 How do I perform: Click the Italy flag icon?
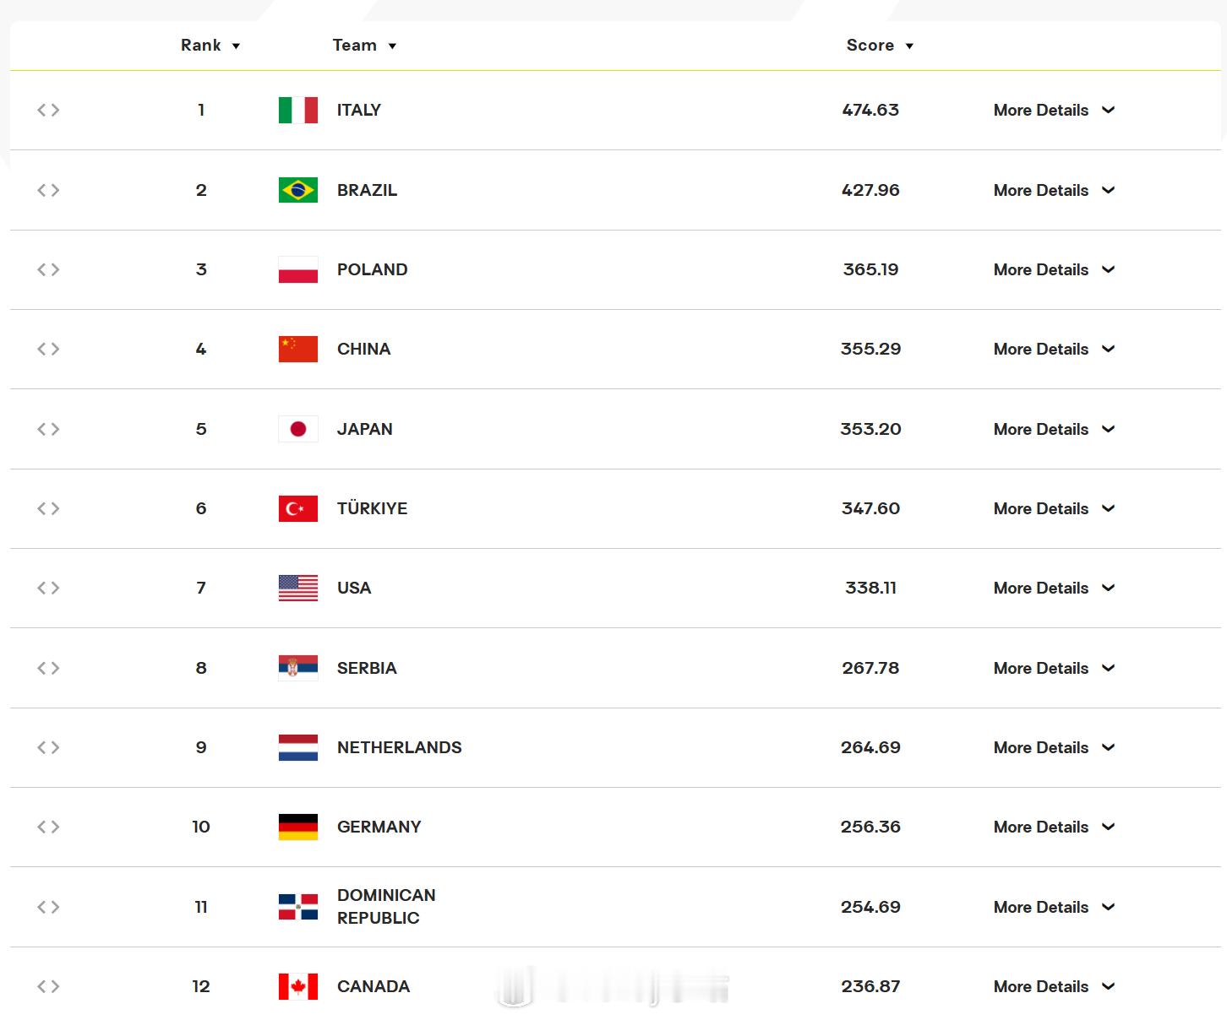coord(298,110)
